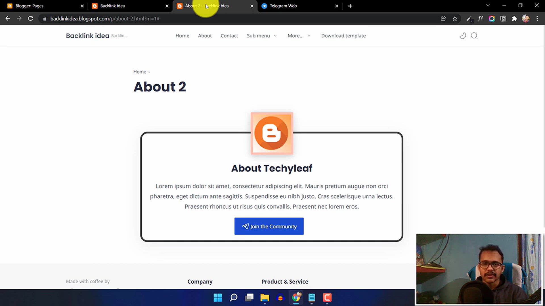Open Windows taskbar search

coord(234,297)
